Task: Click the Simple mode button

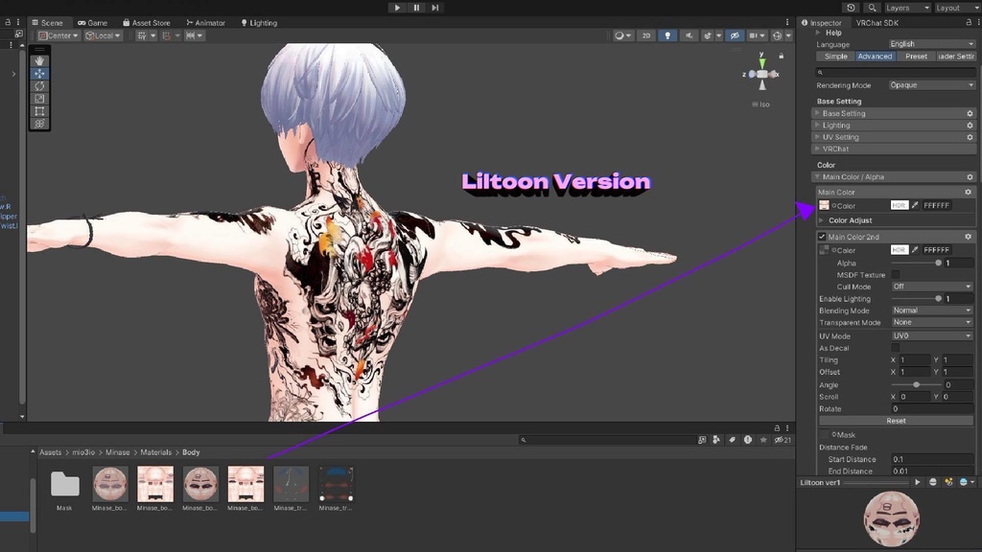Action: [835, 57]
